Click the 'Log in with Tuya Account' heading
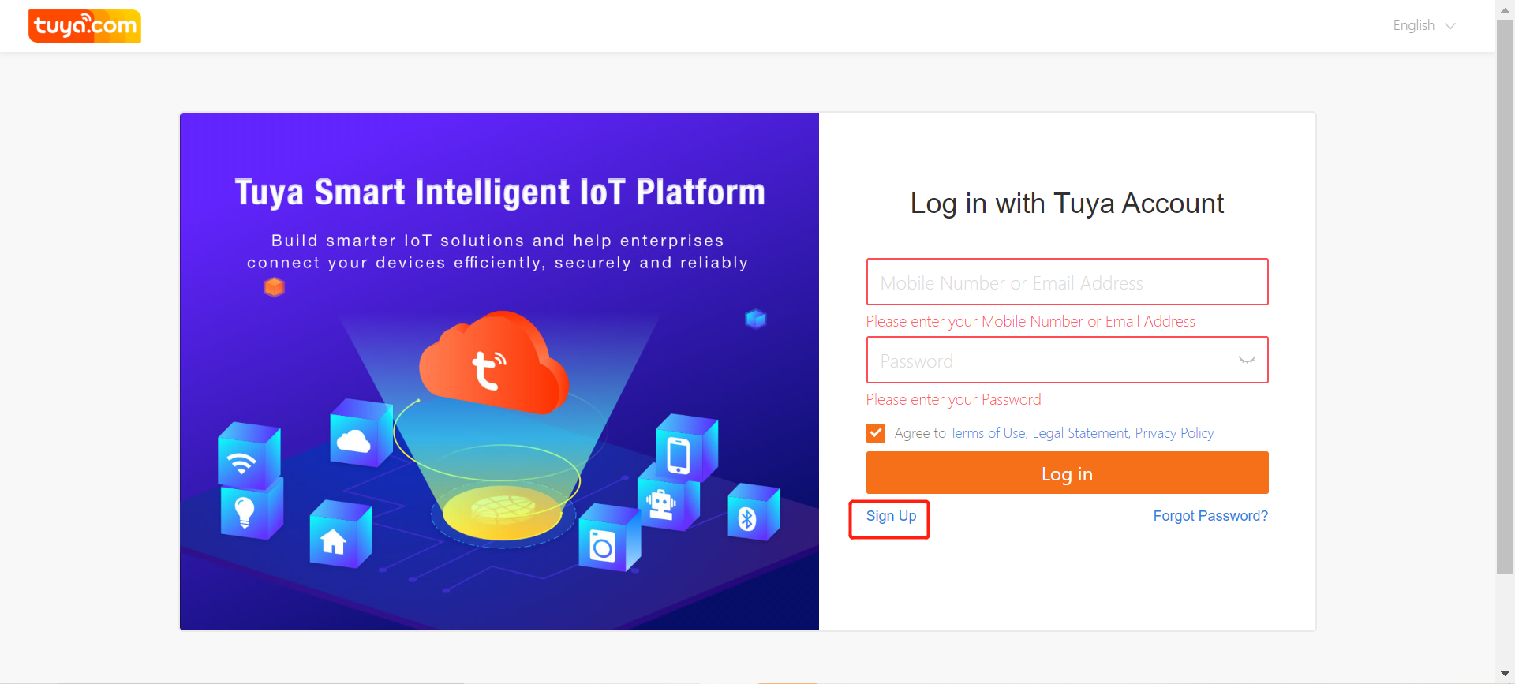The height and width of the screenshot is (684, 1515). (x=1066, y=203)
